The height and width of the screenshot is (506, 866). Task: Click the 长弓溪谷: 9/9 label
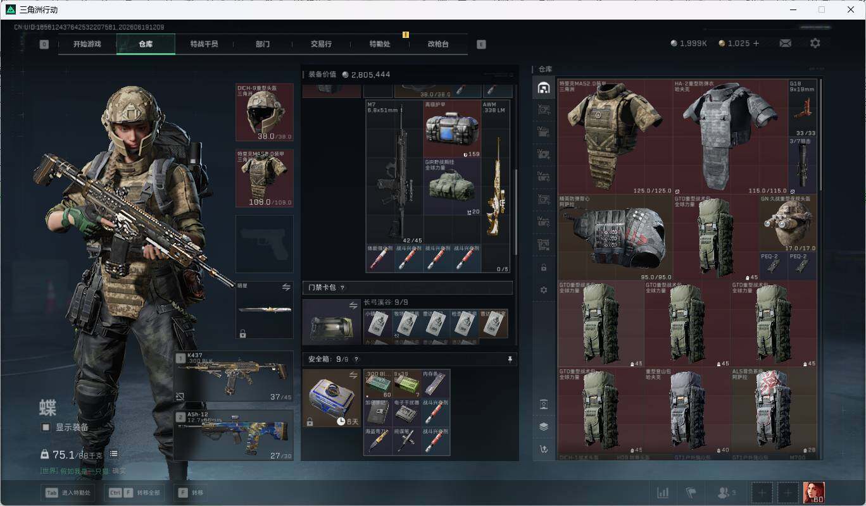(x=387, y=302)
